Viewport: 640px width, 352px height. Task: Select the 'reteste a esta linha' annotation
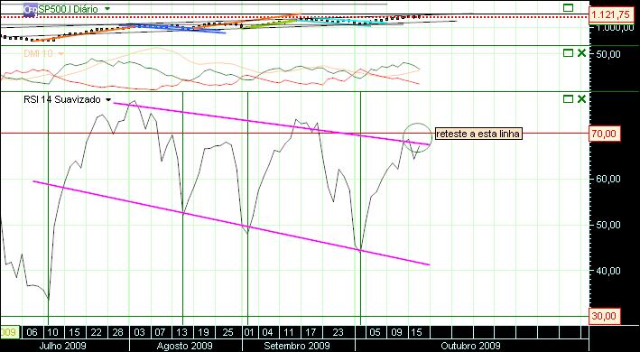coord(478,134)
